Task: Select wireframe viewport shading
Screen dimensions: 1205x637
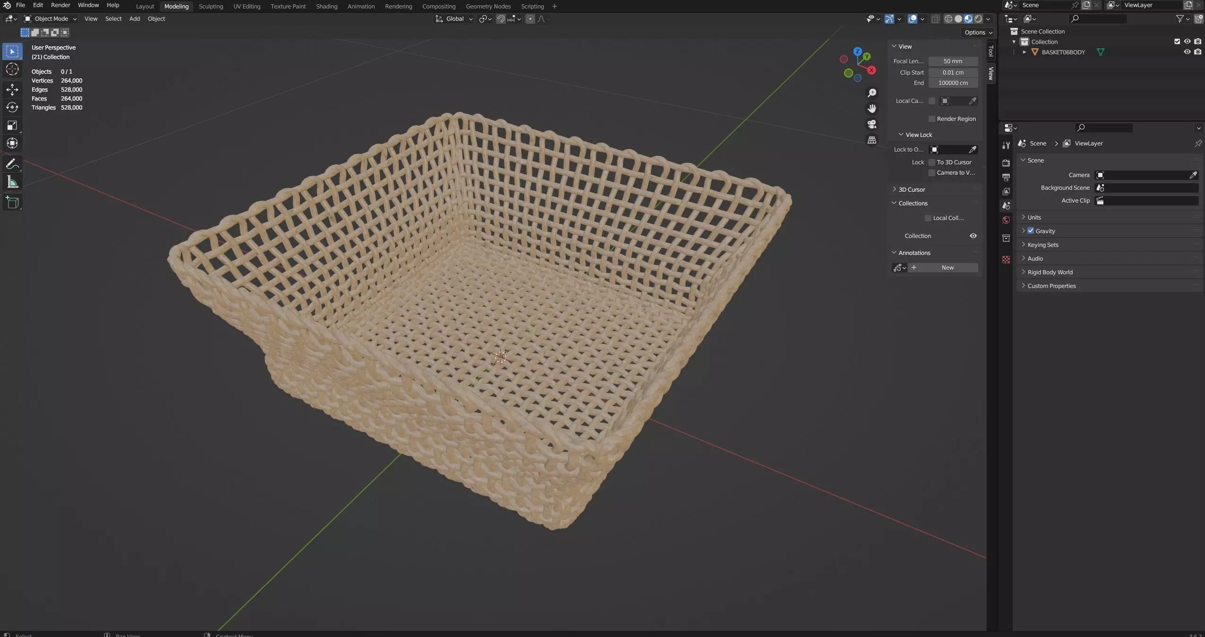Action: pos(948,19)
